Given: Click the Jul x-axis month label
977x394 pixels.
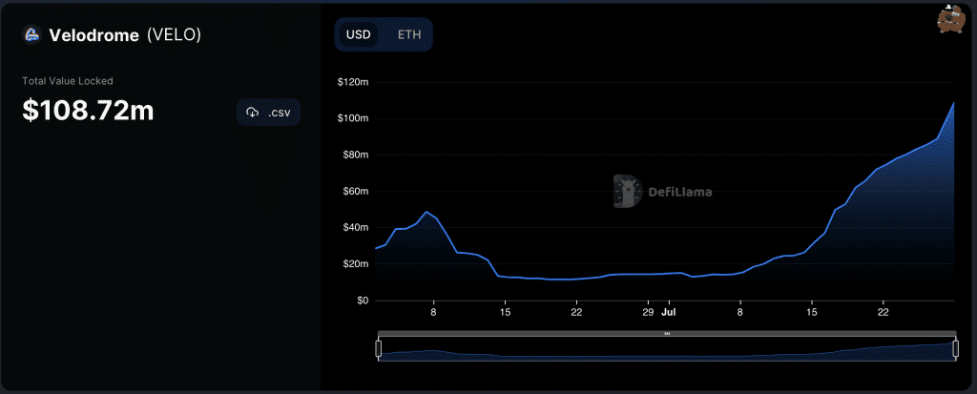Looking at the screenshot, I should (669, 312).
